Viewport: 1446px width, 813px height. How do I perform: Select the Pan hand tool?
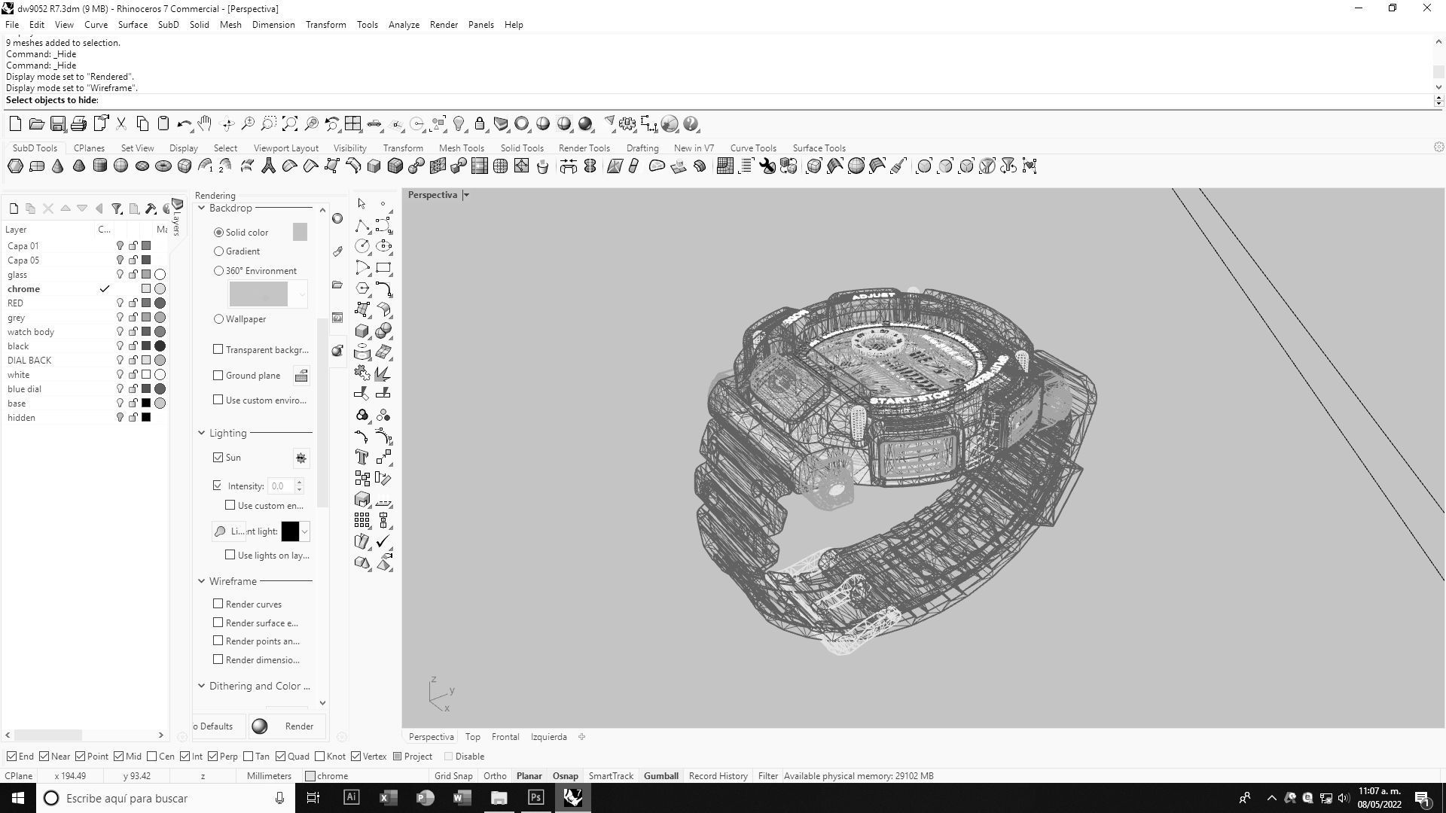205,124
